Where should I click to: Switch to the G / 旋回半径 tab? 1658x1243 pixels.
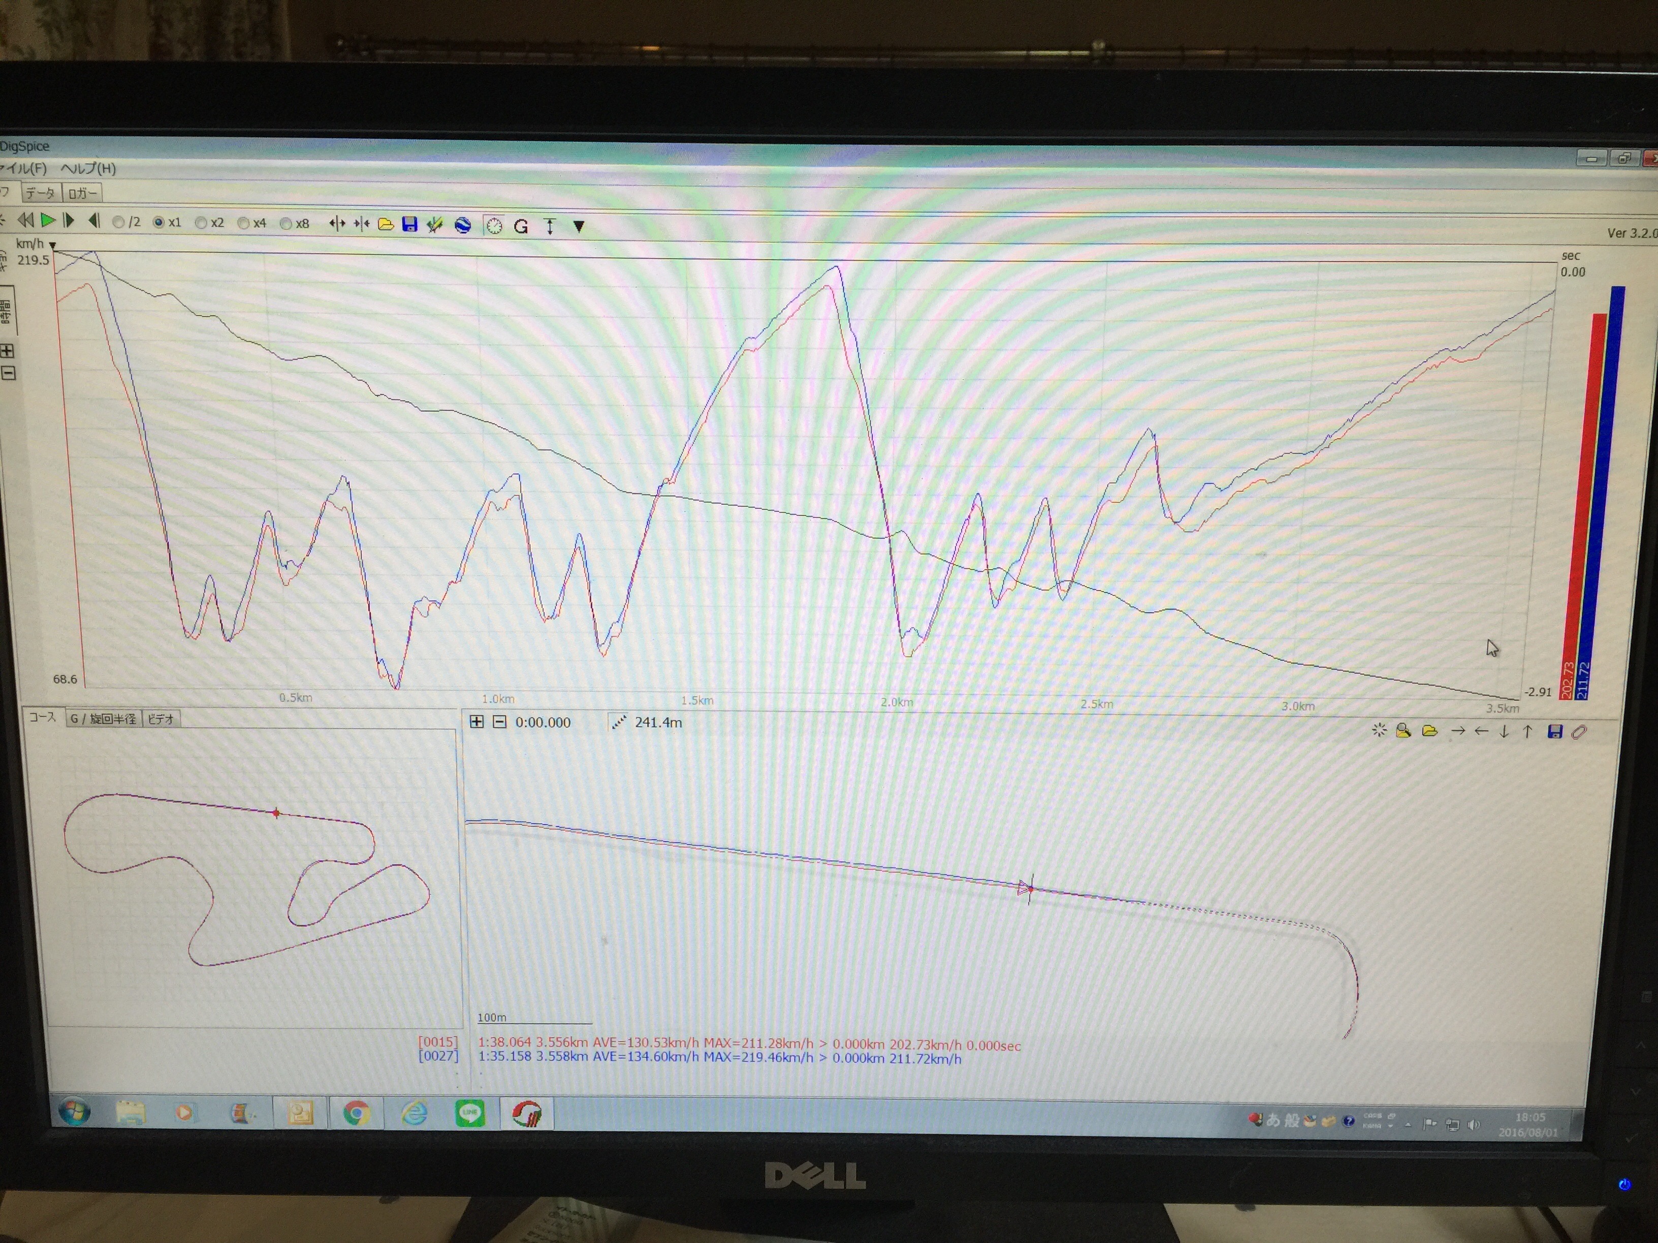pyautogui.click(x=103, y=718)
